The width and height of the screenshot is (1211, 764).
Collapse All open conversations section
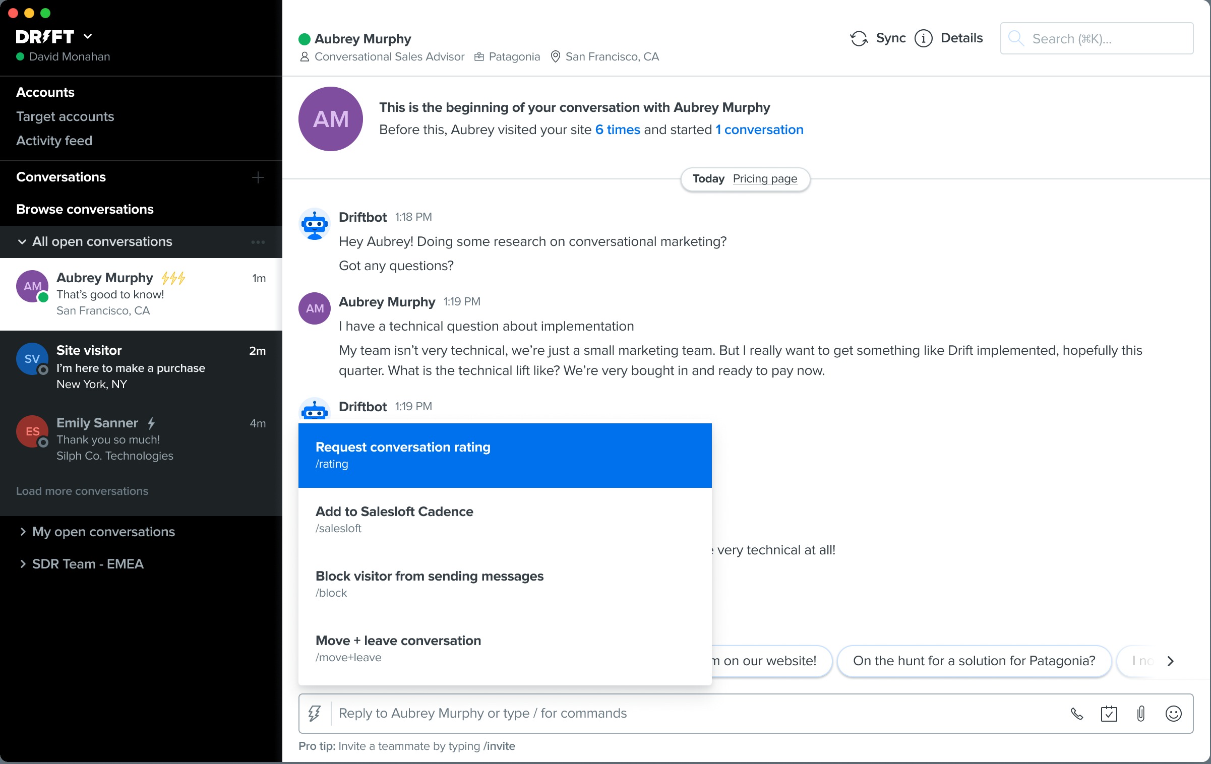tap(22, 242)
